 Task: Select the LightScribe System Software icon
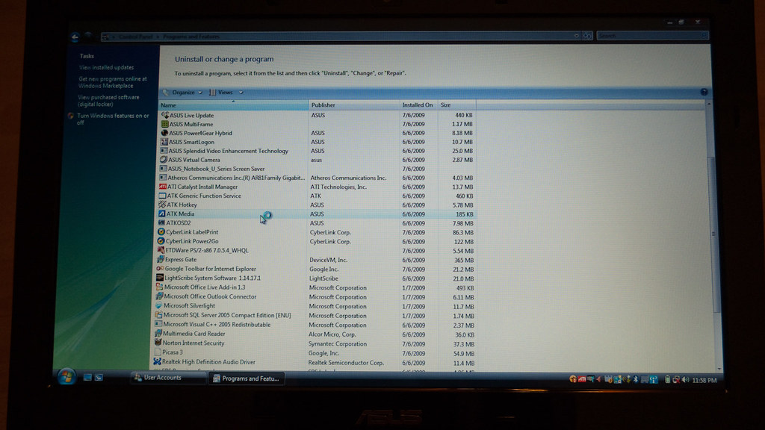coord(160,278)
